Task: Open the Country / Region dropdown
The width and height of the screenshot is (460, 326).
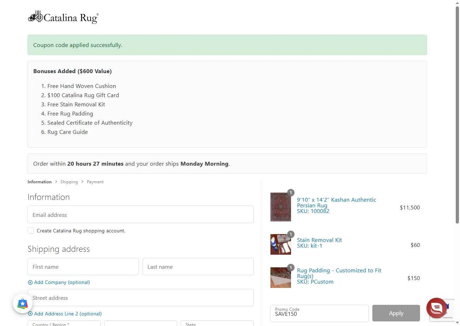Action: point(64,323)
